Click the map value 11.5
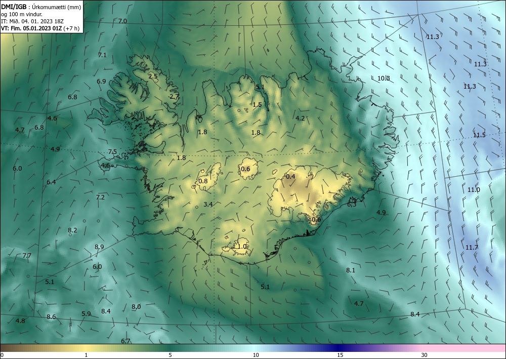The image size is (506, 359). [x=479, y=135]
